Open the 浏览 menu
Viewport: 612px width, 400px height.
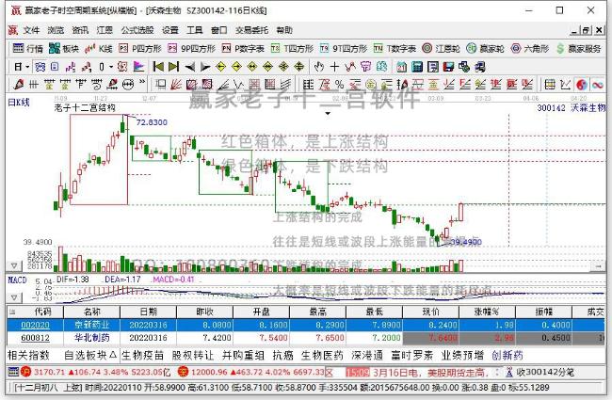point(56,30)
